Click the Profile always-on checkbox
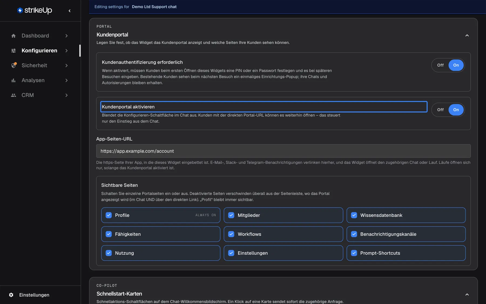Viewport: 486px width, 304px height. 109,215
